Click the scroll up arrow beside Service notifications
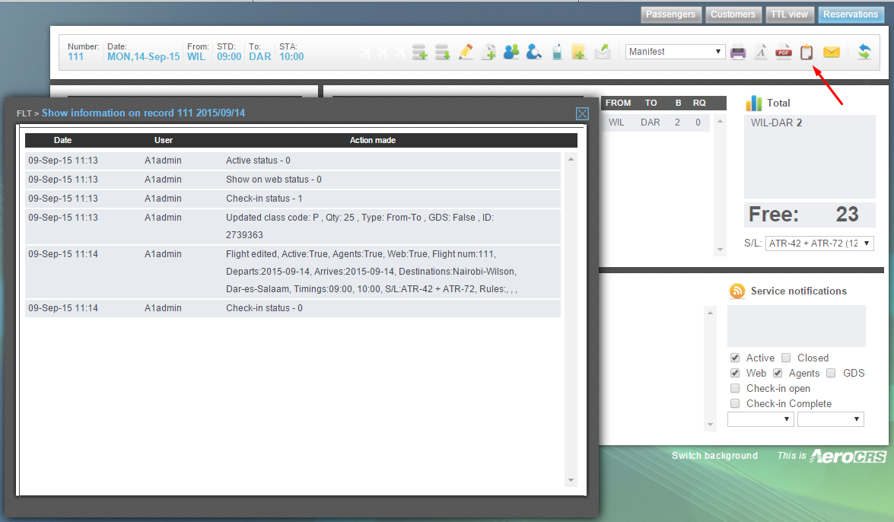 [710, 313]
